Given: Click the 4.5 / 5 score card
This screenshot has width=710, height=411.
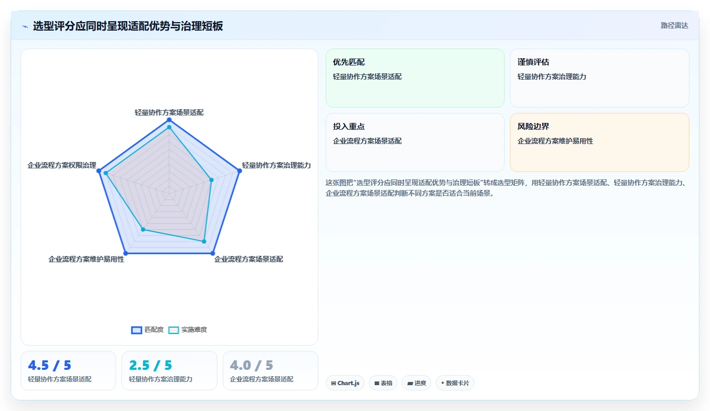Looking at the screenshot, I should (68, 370).
